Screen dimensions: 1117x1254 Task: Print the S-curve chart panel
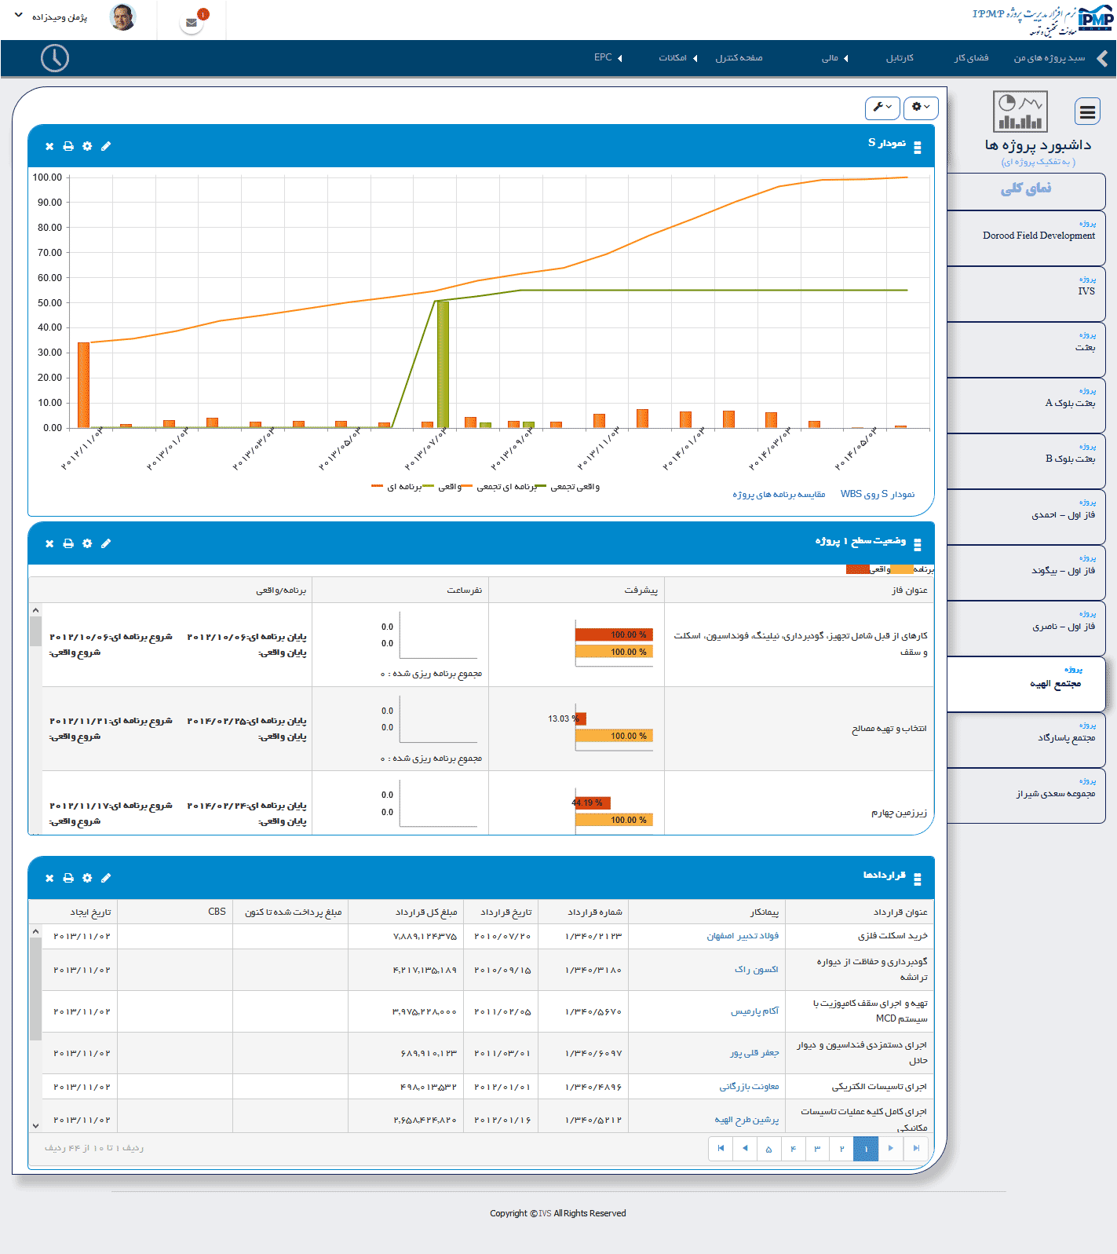click(68, 146)
